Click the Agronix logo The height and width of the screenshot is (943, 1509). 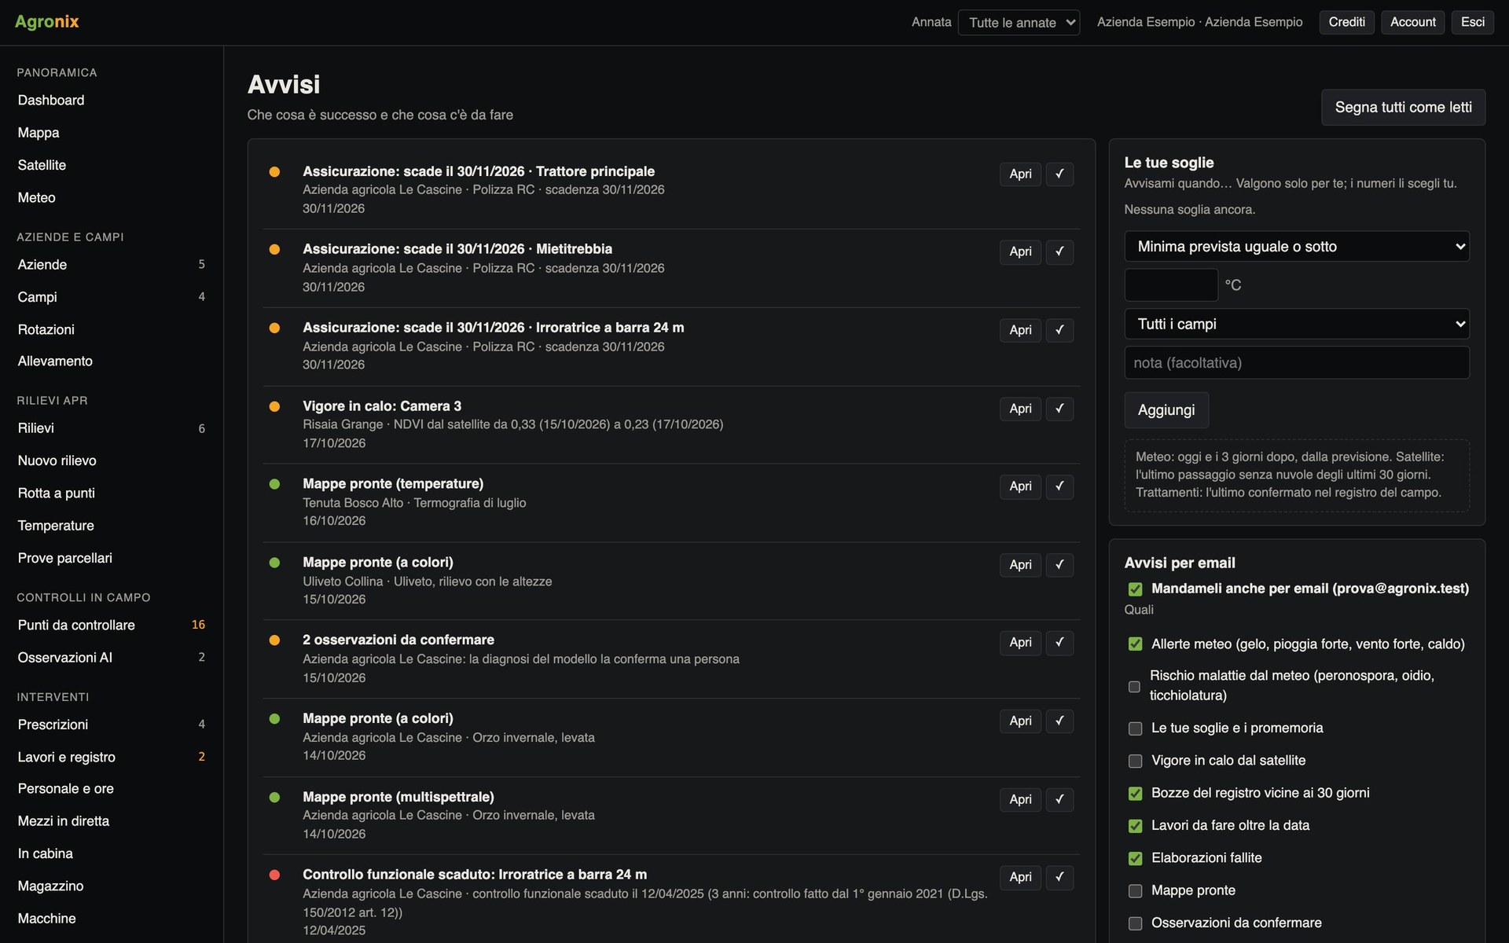(x=47, y=22)
